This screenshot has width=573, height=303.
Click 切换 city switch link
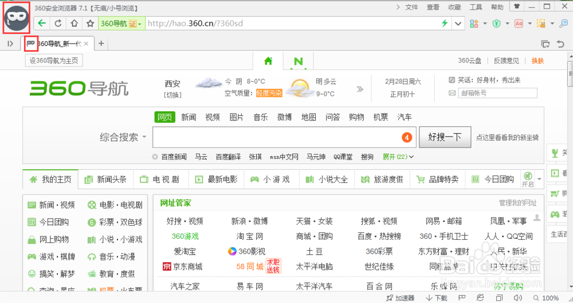(x=172, y=95)
